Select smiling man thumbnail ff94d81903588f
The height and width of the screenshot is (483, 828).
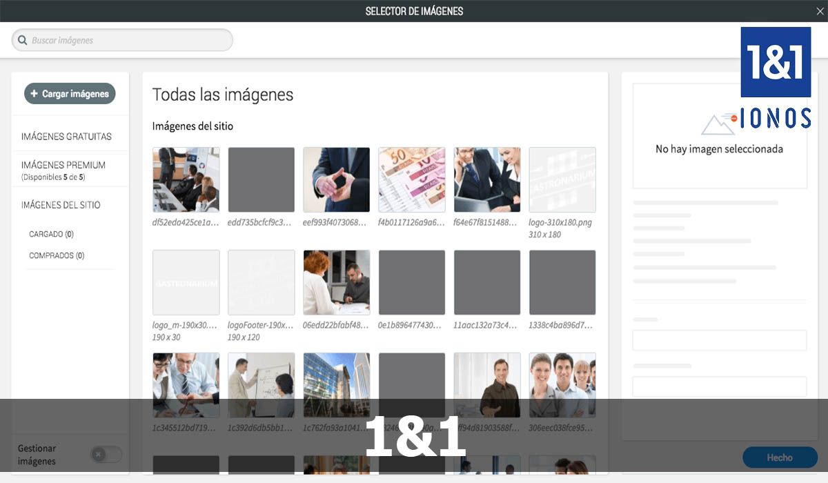coord(487,385)
